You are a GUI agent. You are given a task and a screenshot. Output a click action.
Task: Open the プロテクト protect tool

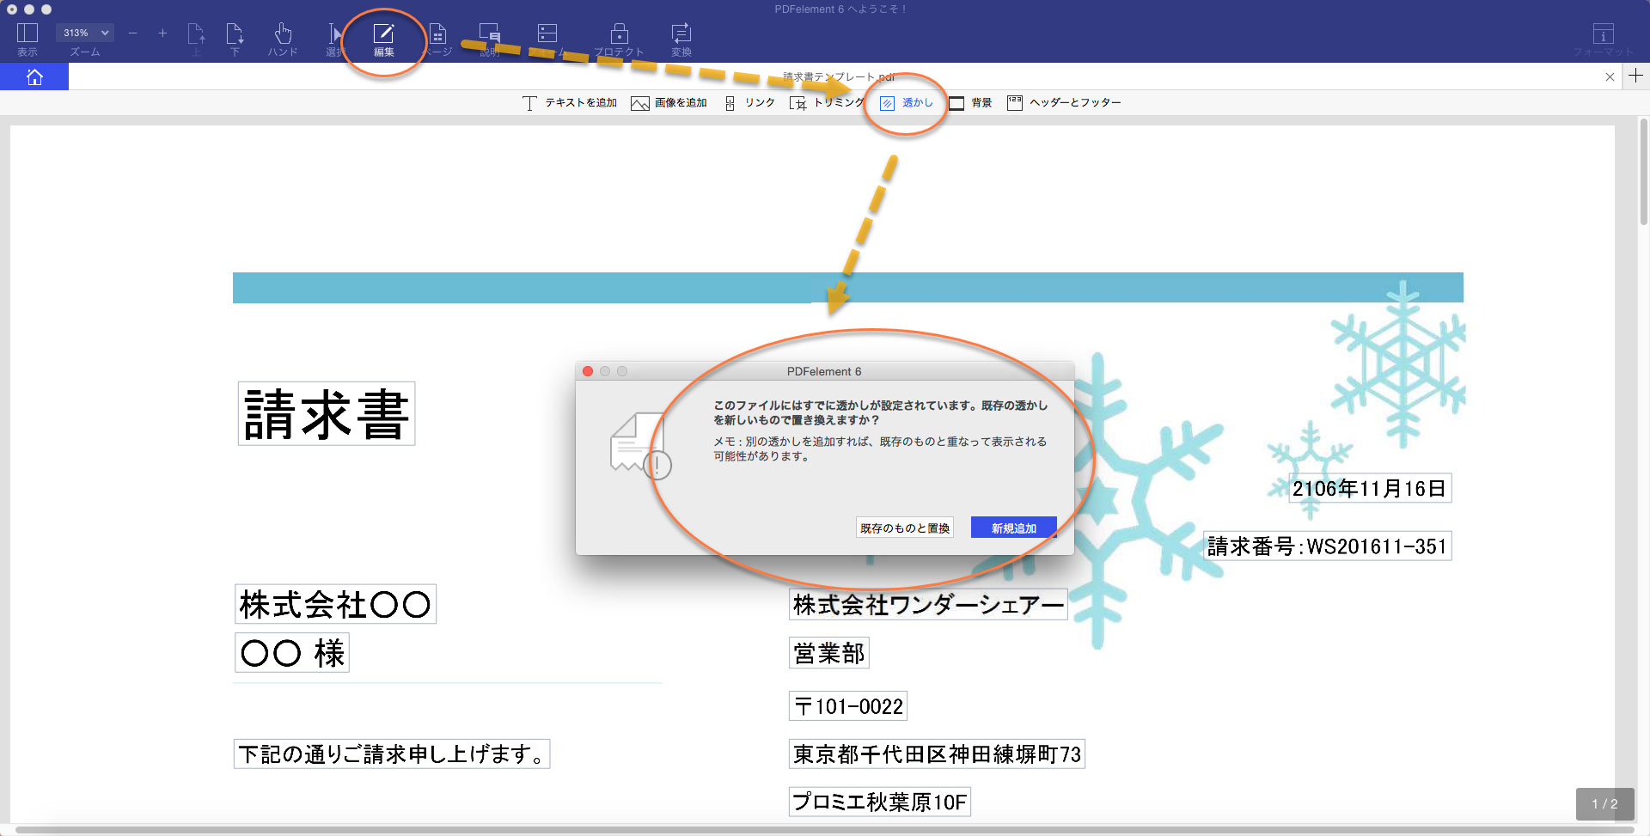[x=619, y=39]
